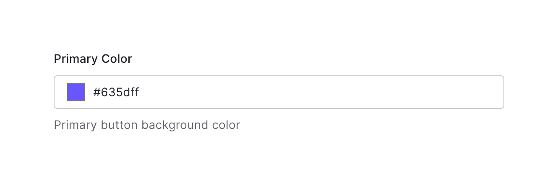This screenshot has height=185, width=558.
Task: Click the helper text below the input
Action: [x=147, y=125]
